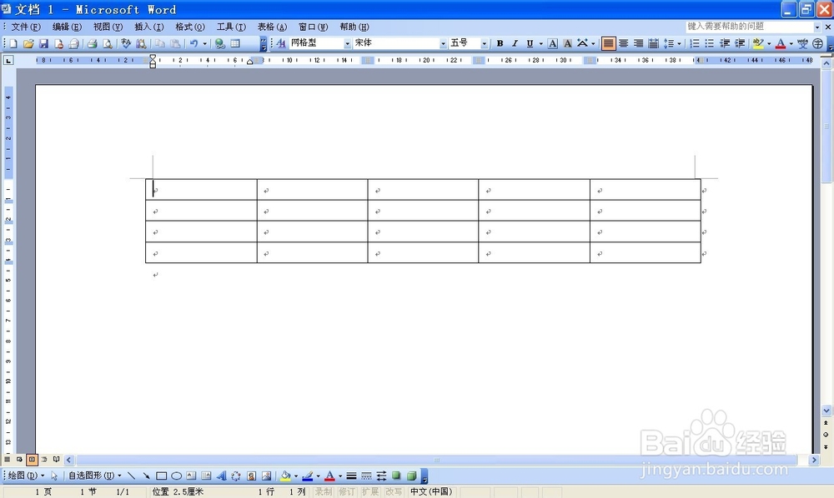This screenshot has height=498, width=834.
Task: Toggle Italic formatting
Action: coord(515,43)
